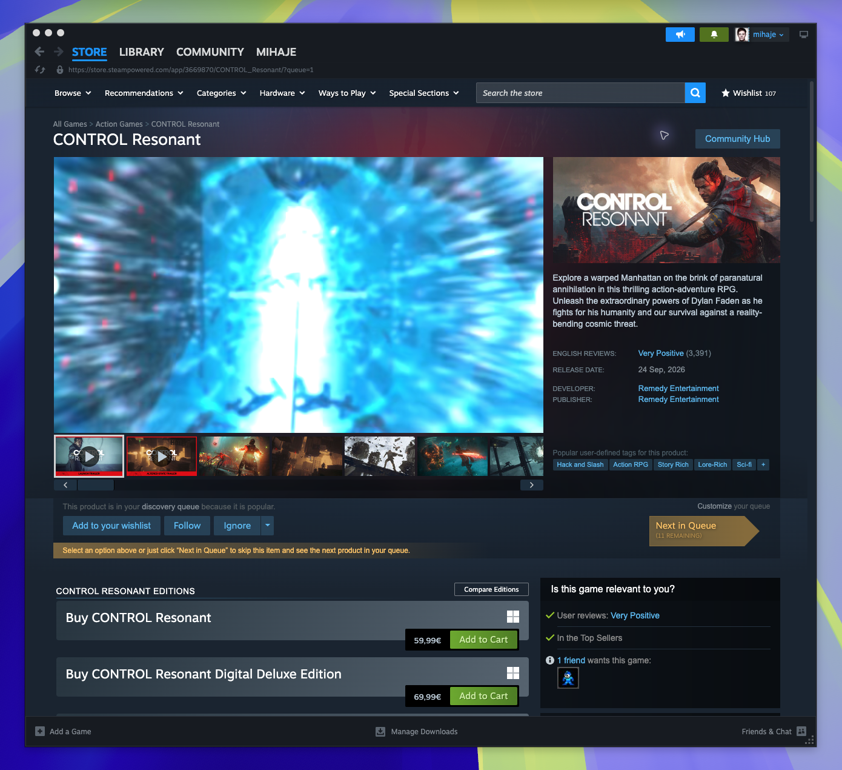Add the 69,99€ Deluxe Edition to cart
Viewport: 842px width, 770px height.
[483, 696]
